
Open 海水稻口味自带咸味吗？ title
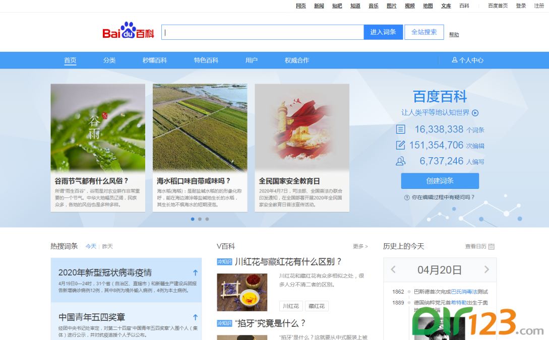coord(194,181)
